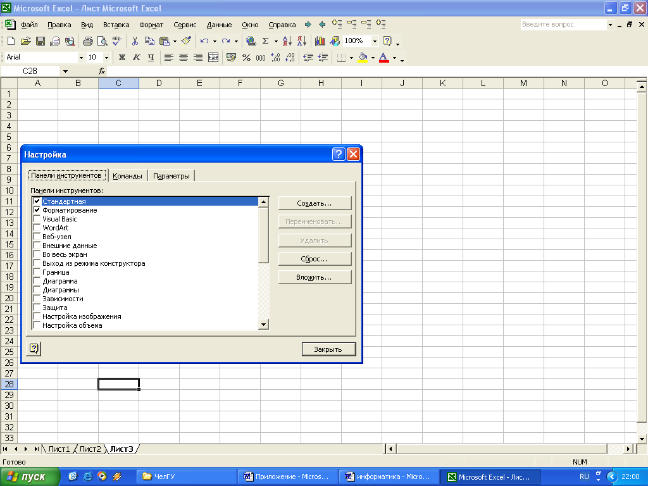Image resolution: width=648 pixels, height=486 pixels.
Task: Insert hyperlink with the globe icon
Action: 251,40
